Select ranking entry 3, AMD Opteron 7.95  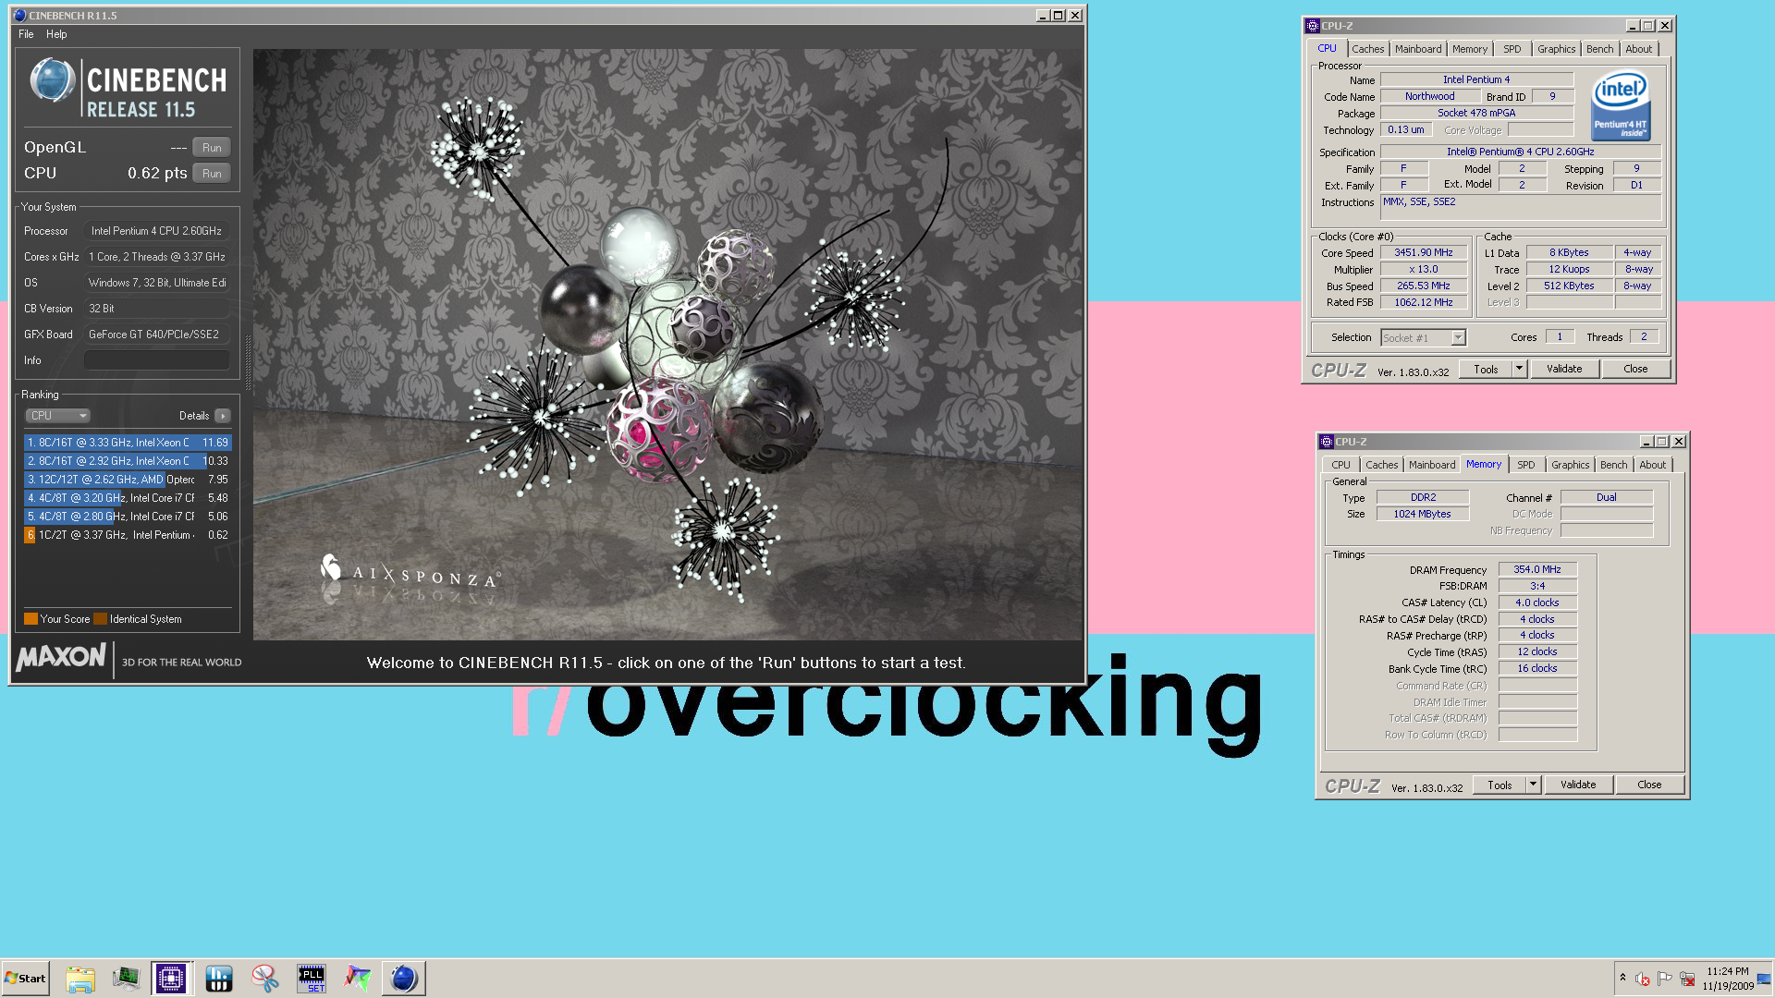pyautogui.click(x=128, y=480)
